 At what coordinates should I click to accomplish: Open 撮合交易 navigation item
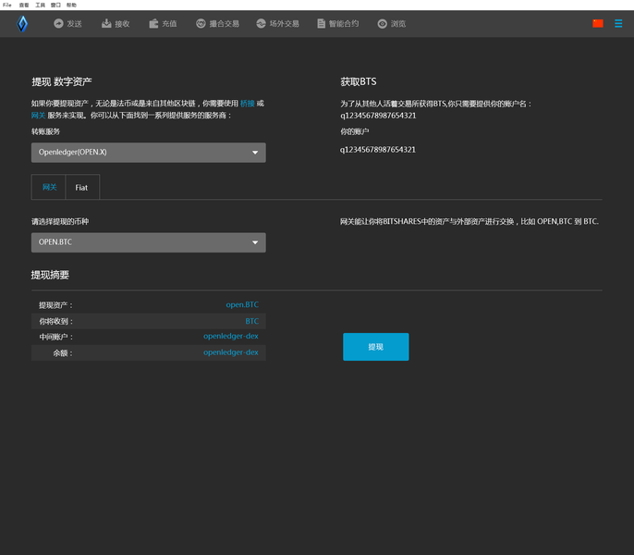tap(217, 23)
